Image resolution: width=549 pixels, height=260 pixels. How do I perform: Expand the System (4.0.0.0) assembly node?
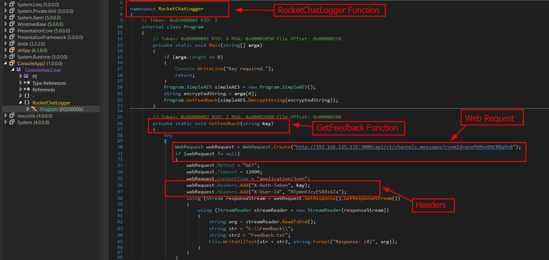6,122
